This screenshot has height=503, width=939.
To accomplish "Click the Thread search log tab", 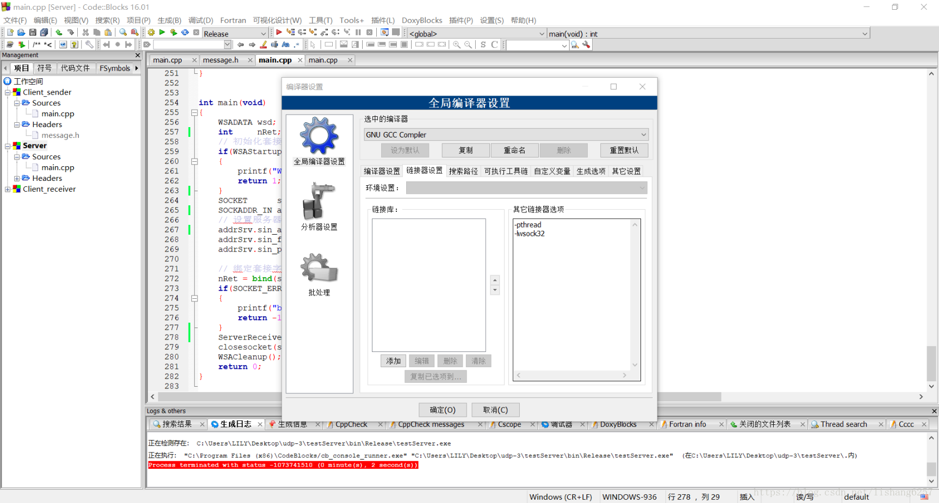I will tap(844, 424).
